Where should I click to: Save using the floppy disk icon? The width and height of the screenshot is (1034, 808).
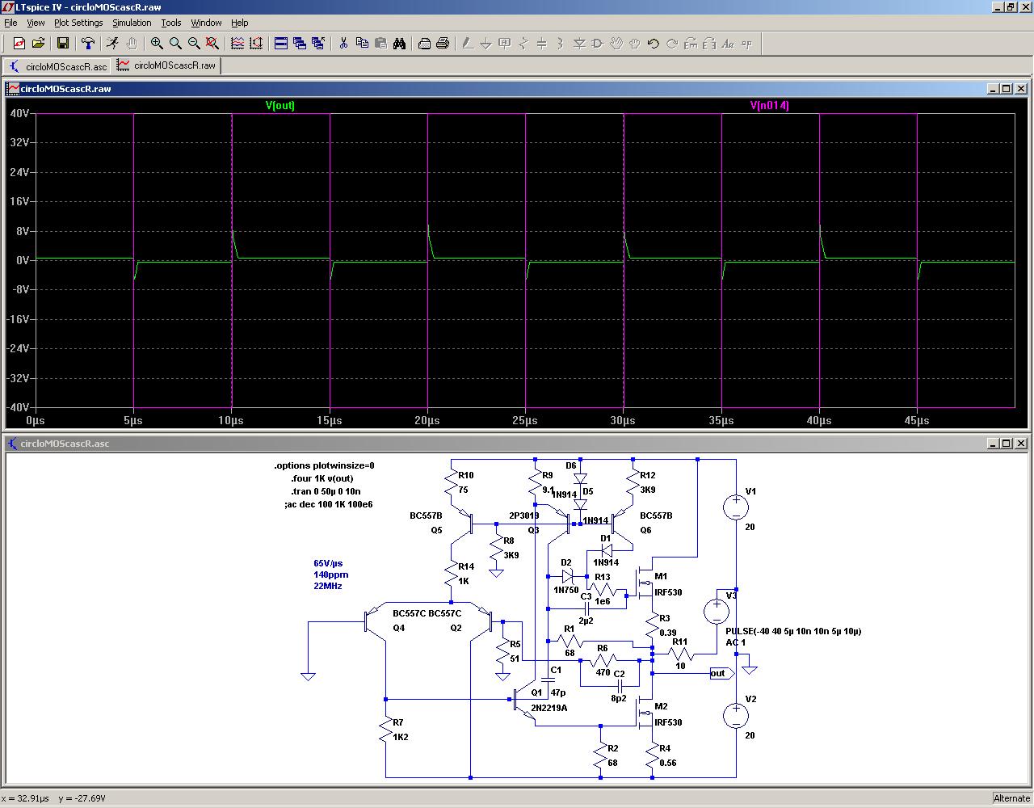pos(63,44)
